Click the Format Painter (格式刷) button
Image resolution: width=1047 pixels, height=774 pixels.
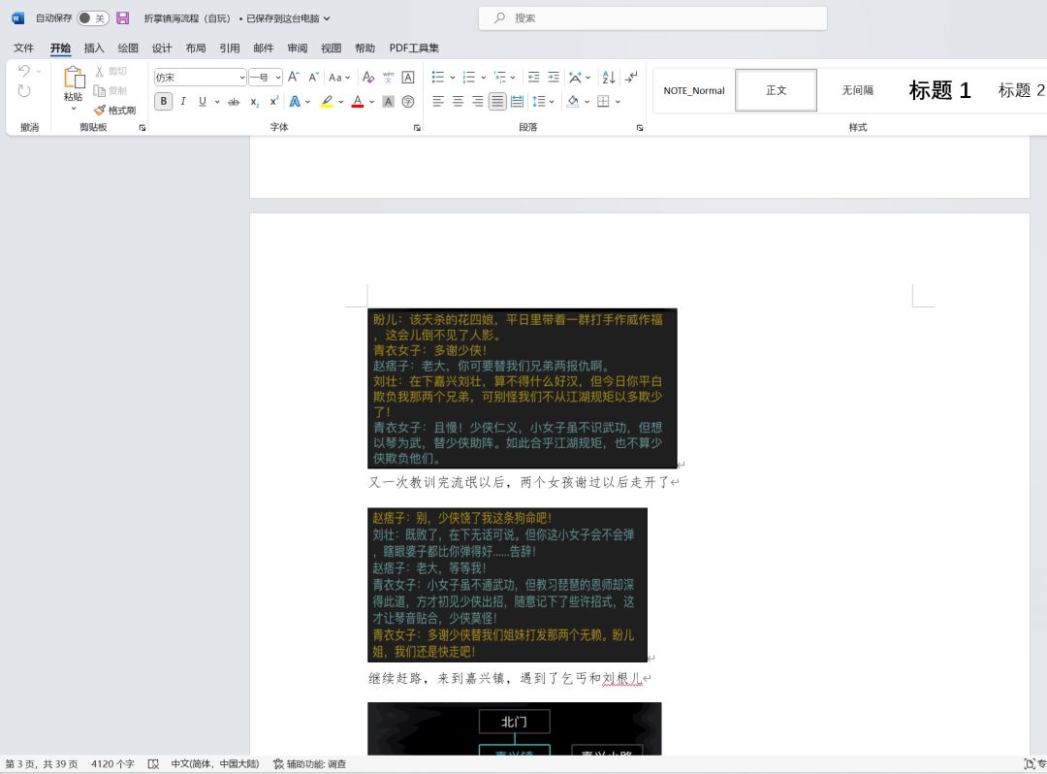click(x=114, y=111)
